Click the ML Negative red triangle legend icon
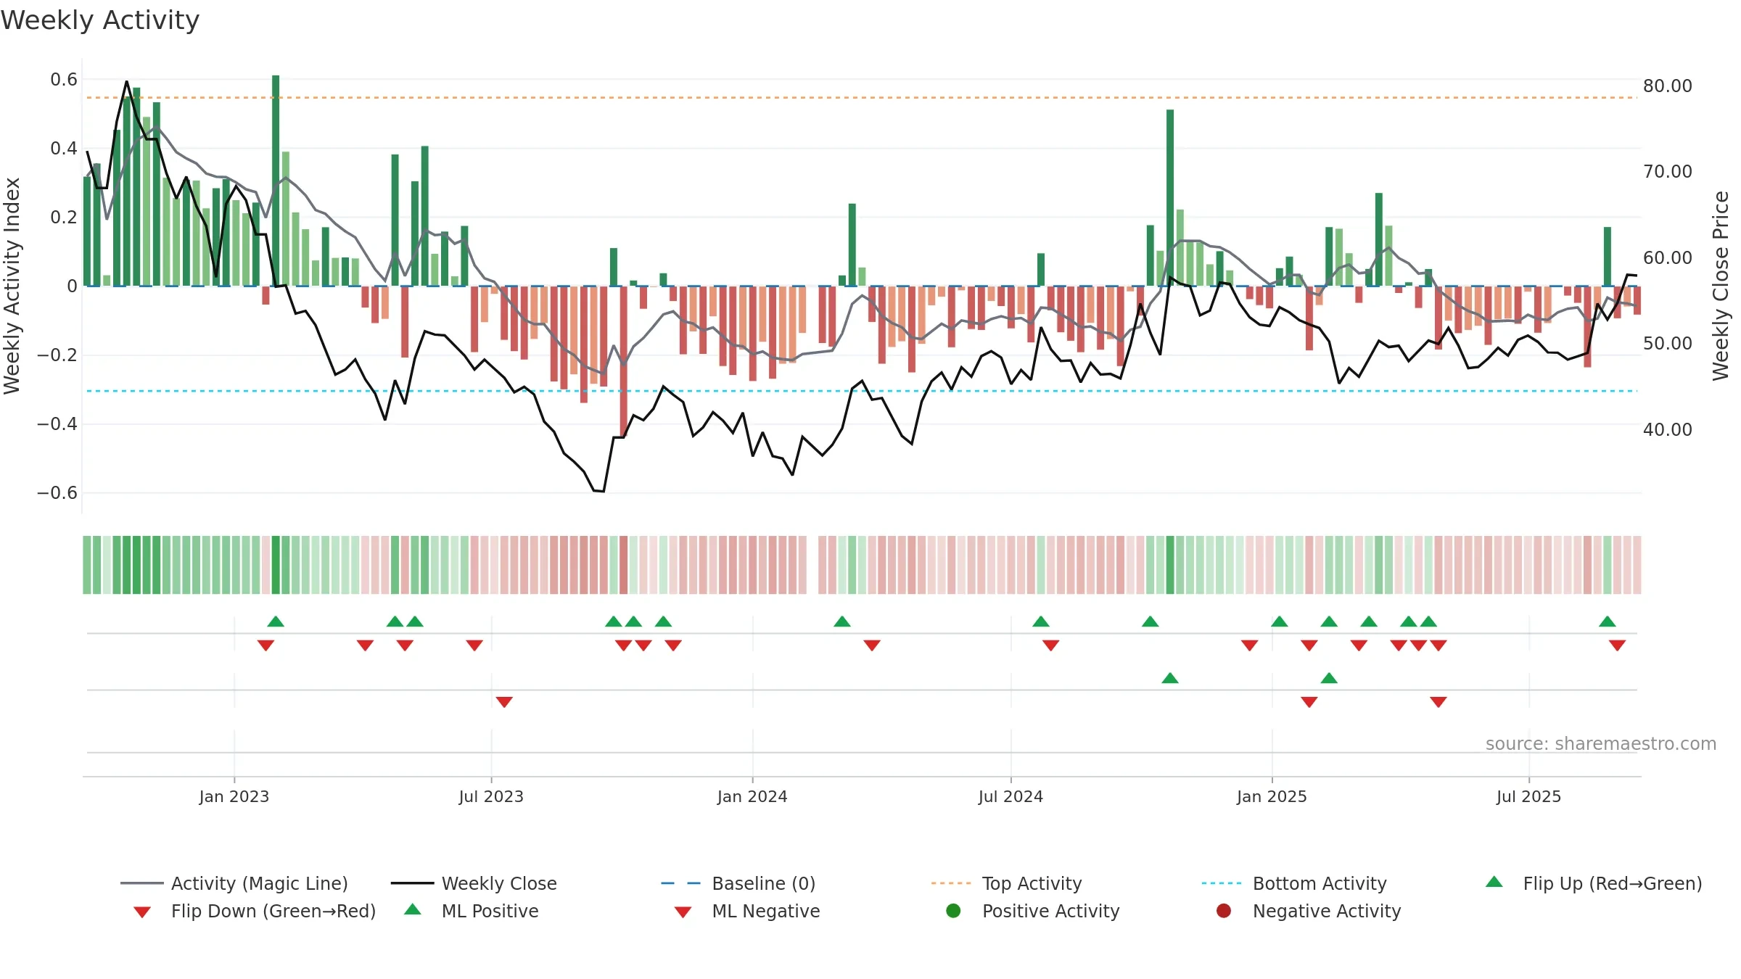The image size is (1741, 979). 683,912
